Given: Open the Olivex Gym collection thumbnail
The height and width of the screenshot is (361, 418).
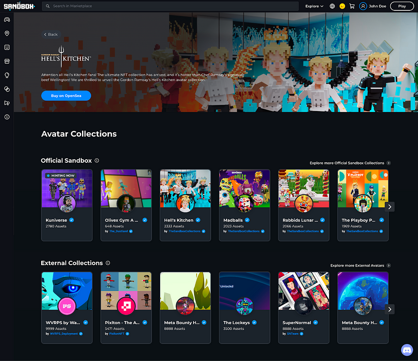Looking at the screenshot, I should 126,188.
